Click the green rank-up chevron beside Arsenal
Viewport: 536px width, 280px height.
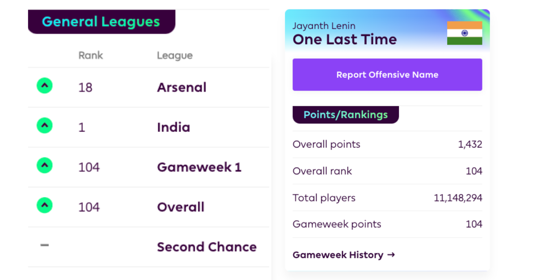click(x=44, y=85)
